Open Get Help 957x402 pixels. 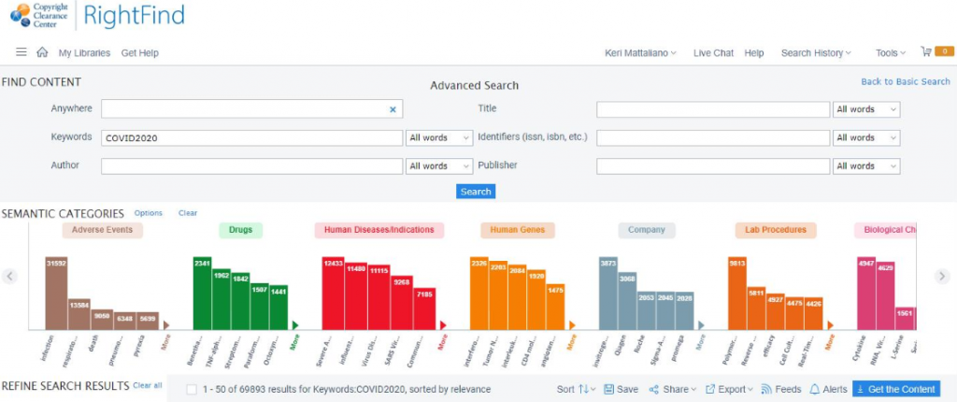click(140, 52)
